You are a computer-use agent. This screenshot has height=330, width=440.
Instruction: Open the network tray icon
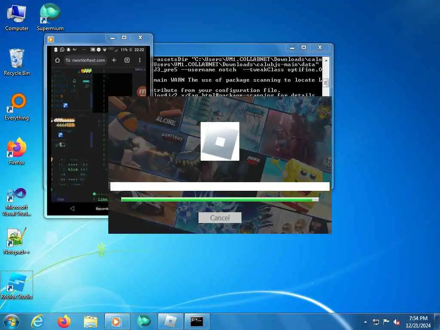point(376,322)
